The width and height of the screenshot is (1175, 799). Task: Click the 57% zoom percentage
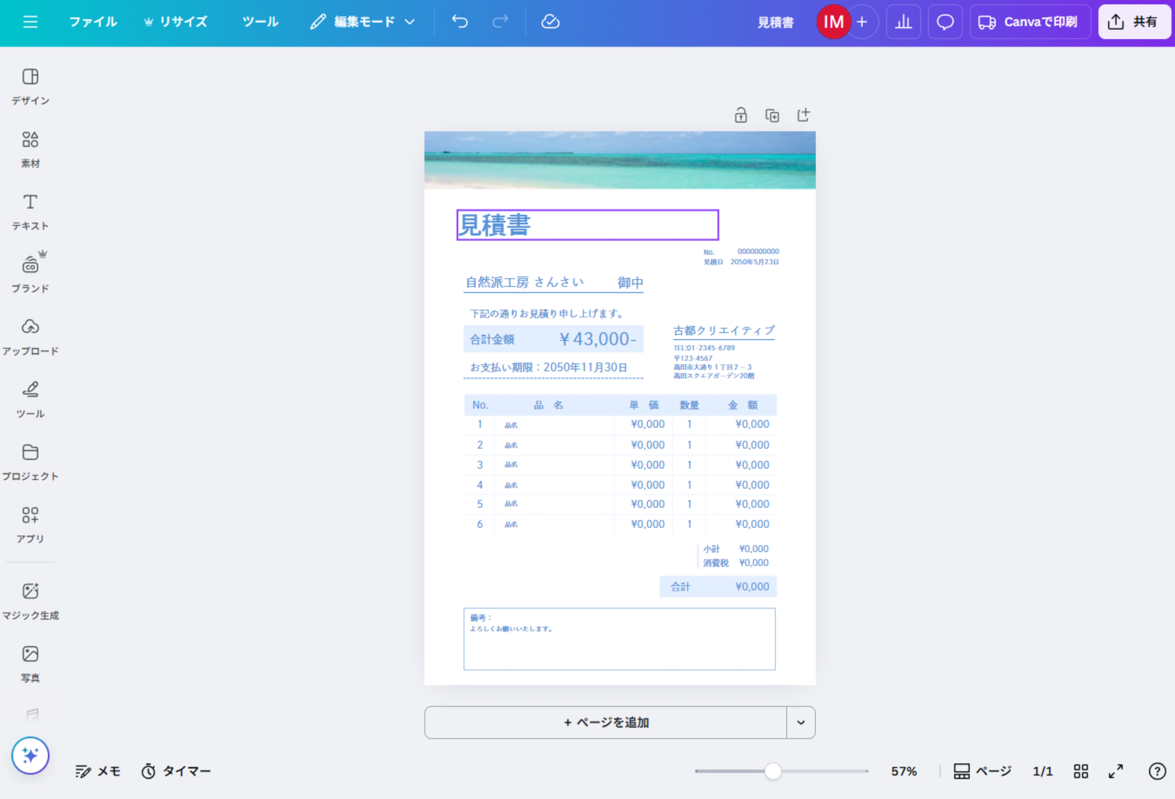(x=904, y=771)
